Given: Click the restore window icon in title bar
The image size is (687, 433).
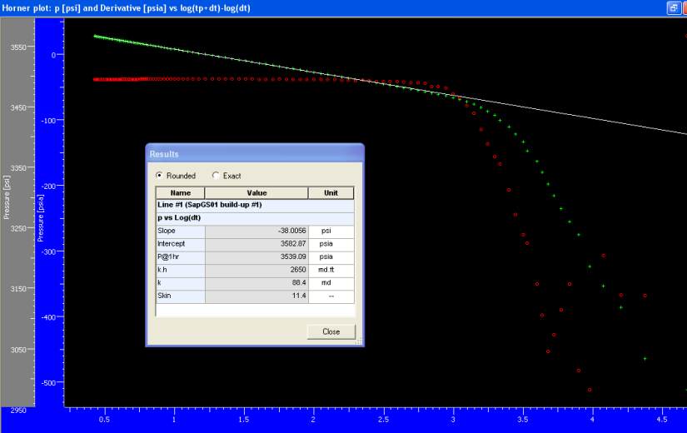Looking at the screenshot, I should point(673,7).
